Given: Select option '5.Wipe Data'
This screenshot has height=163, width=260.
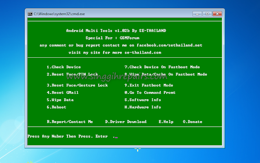Looking at the screenshot, I should tap(60, 100).
